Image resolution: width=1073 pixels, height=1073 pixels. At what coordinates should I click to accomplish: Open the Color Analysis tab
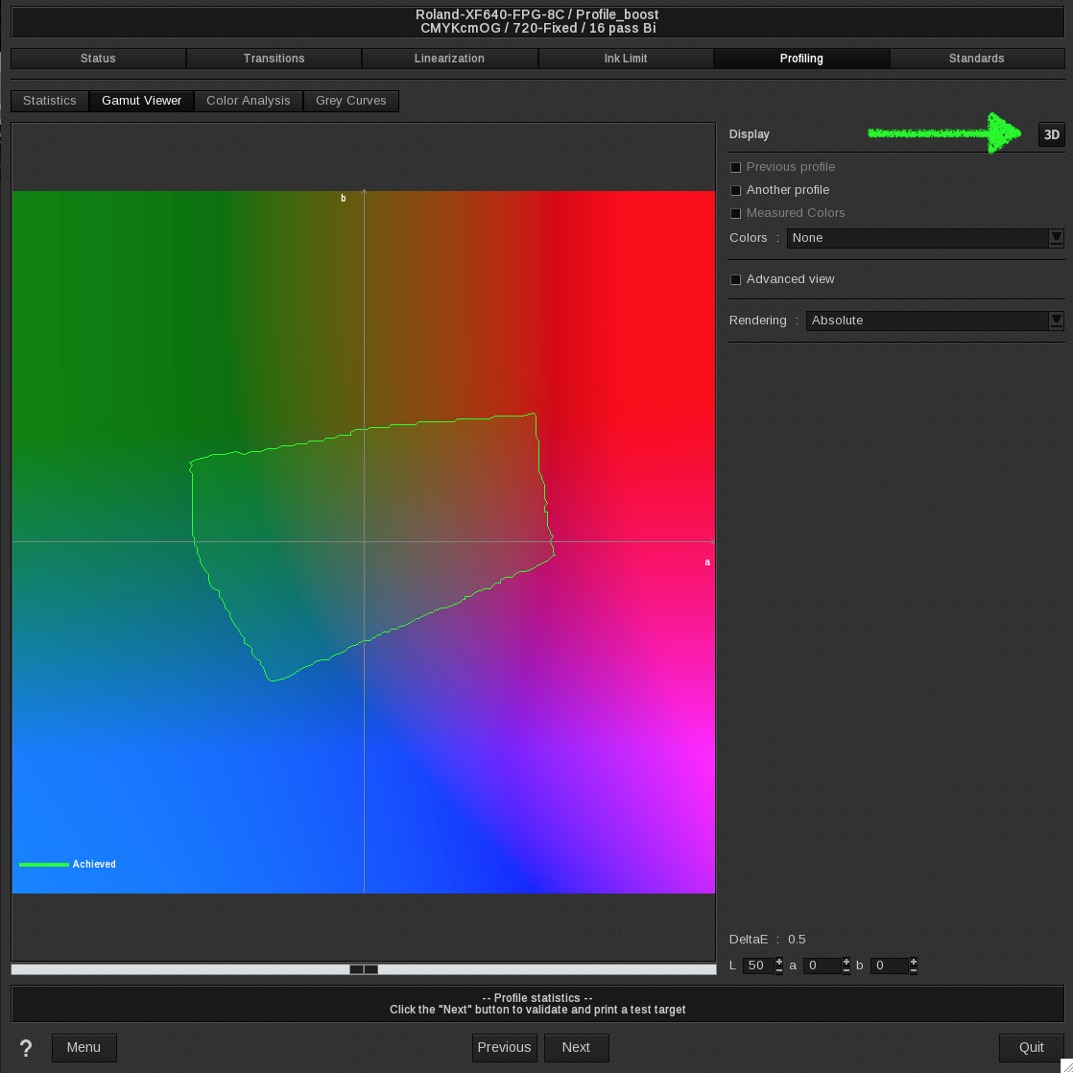coord(248,100)
